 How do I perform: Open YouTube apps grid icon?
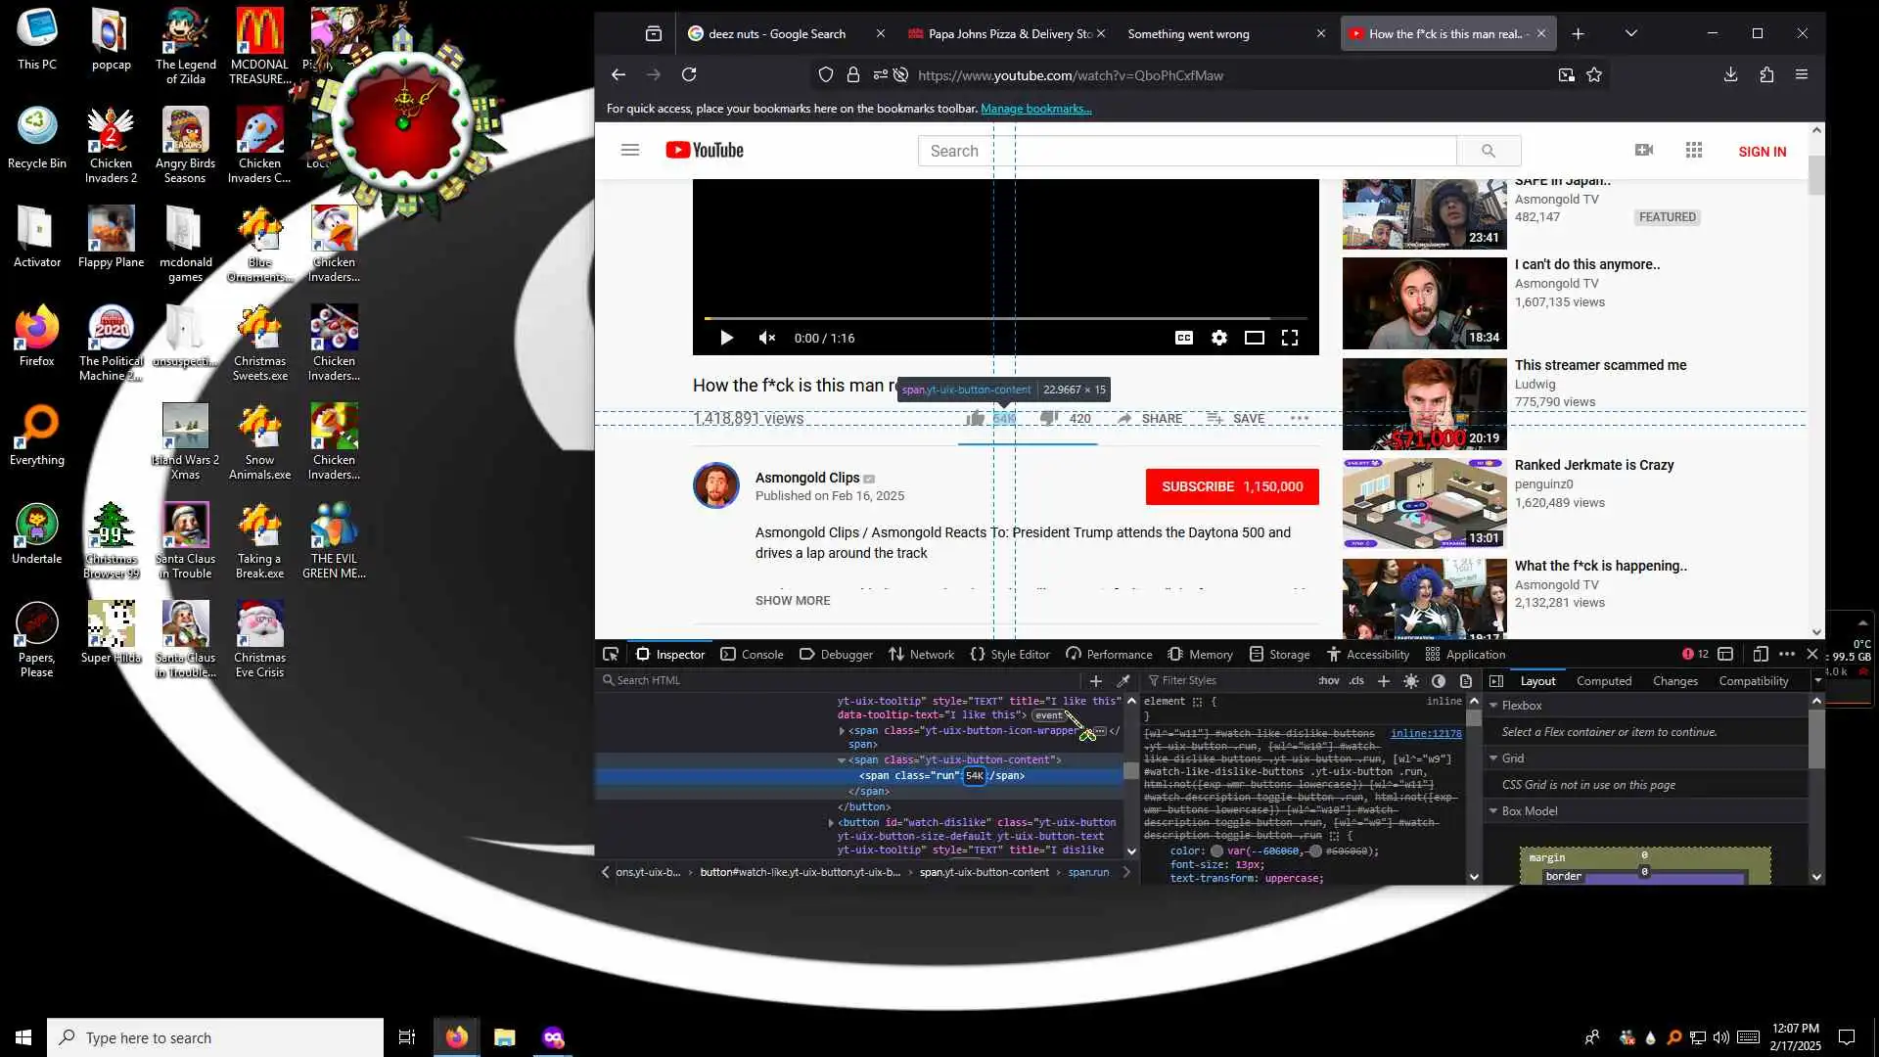[x=1694, y=151]
